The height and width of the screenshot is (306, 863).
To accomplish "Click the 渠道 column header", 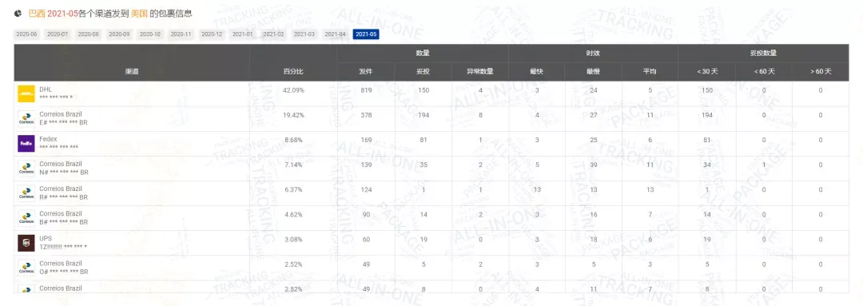I will pyautogui.click(x=132, y=72).
